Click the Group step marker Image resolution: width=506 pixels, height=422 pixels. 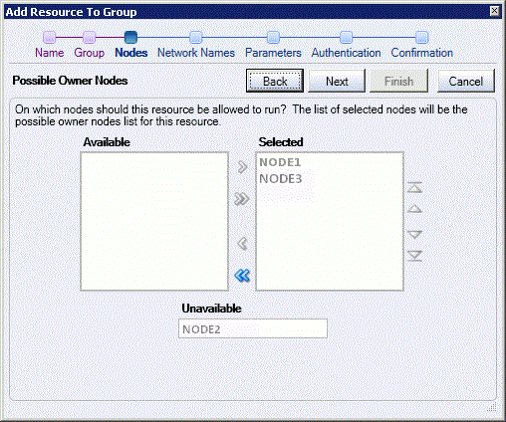[x=89, y=37]
